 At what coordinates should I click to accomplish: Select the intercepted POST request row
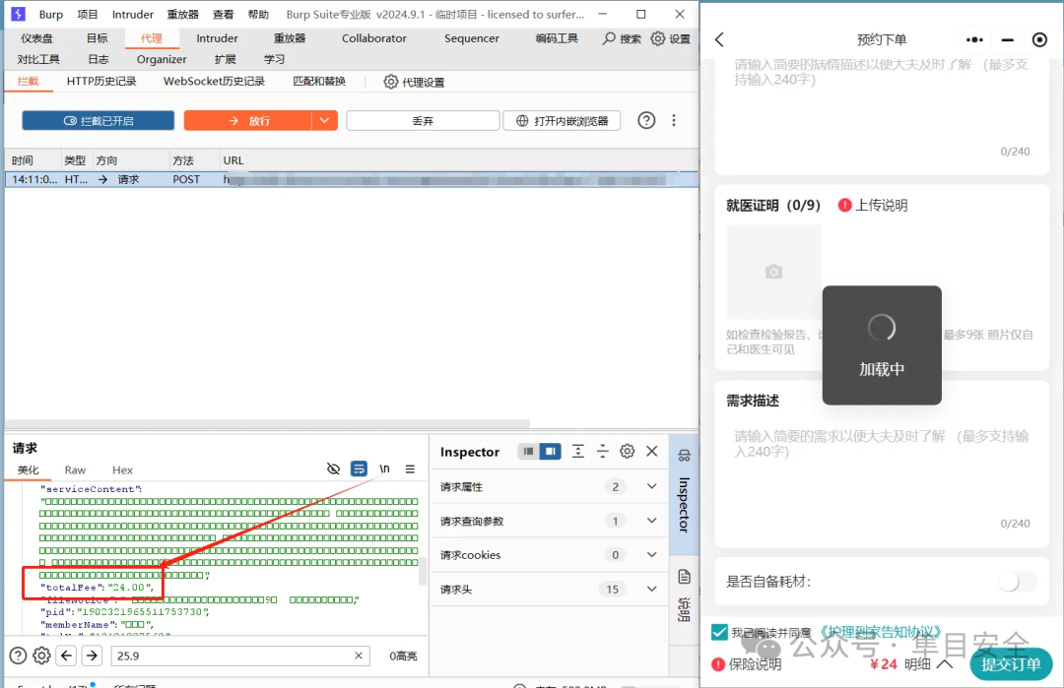[x=352, y=179]
